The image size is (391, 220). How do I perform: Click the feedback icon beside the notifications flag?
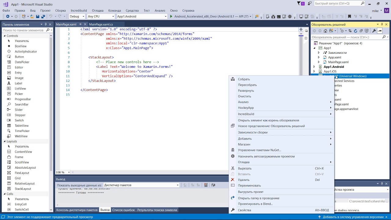(x=310, y=4)
